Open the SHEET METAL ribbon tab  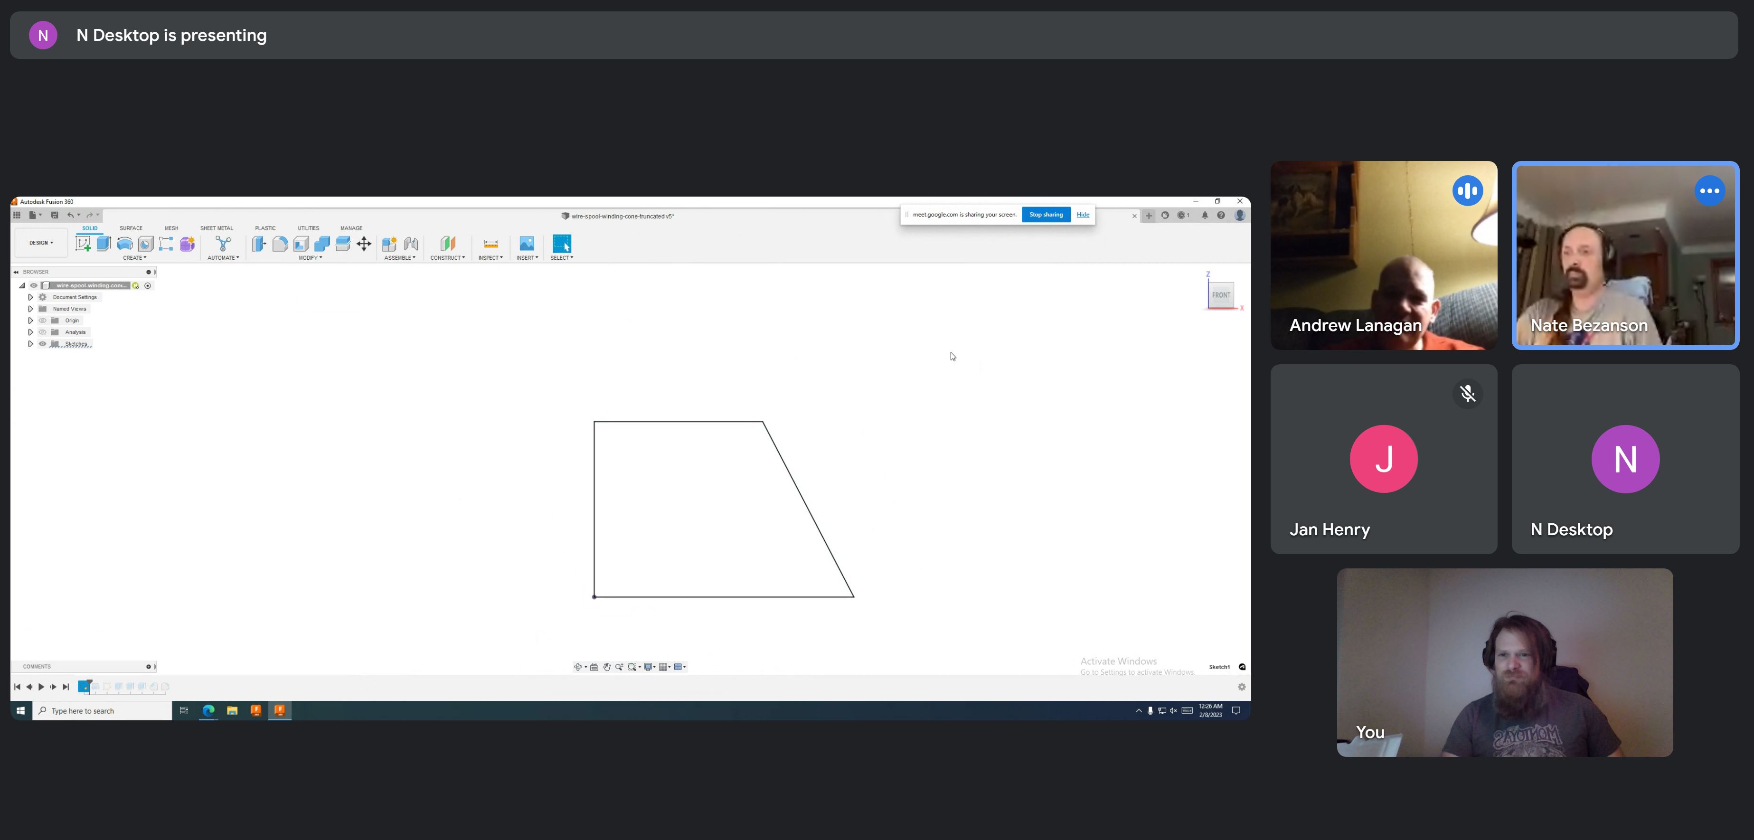point(217,228)
